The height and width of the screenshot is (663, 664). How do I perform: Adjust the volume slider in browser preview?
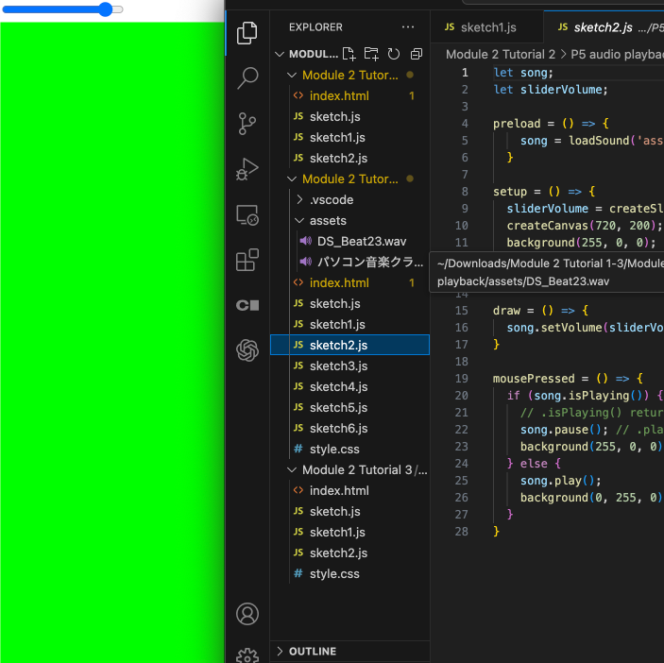click(62, 9)
